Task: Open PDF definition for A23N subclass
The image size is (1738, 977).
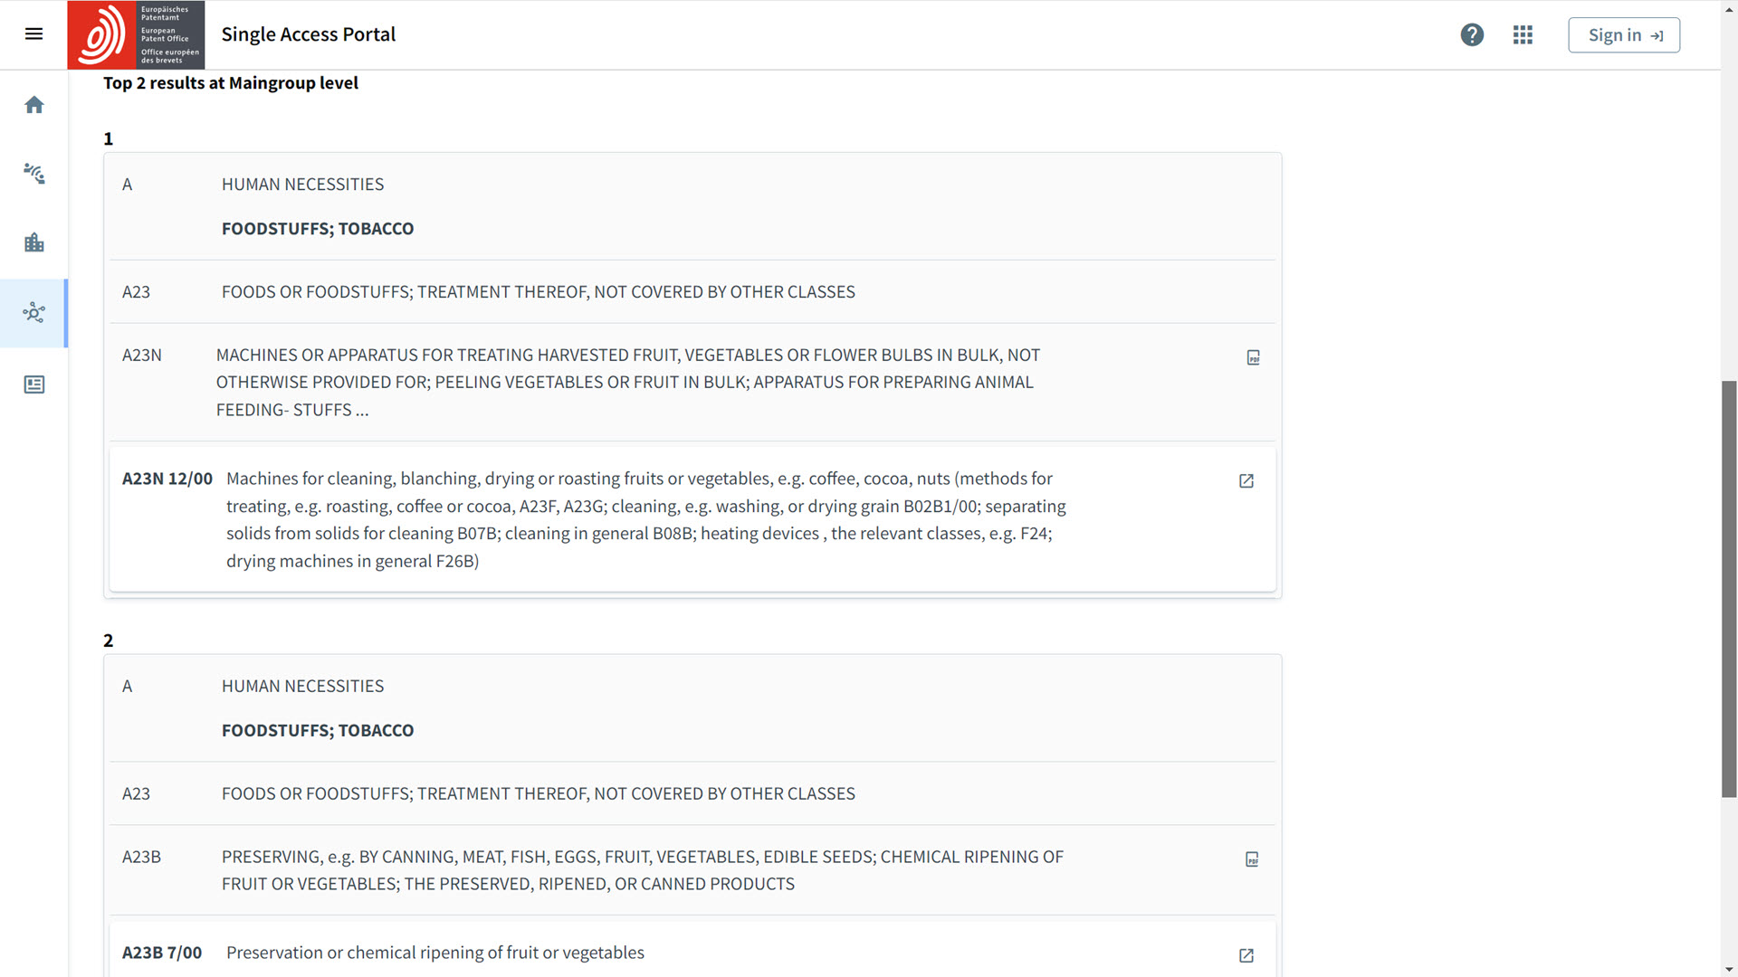Action: [x=1253, y=358]
